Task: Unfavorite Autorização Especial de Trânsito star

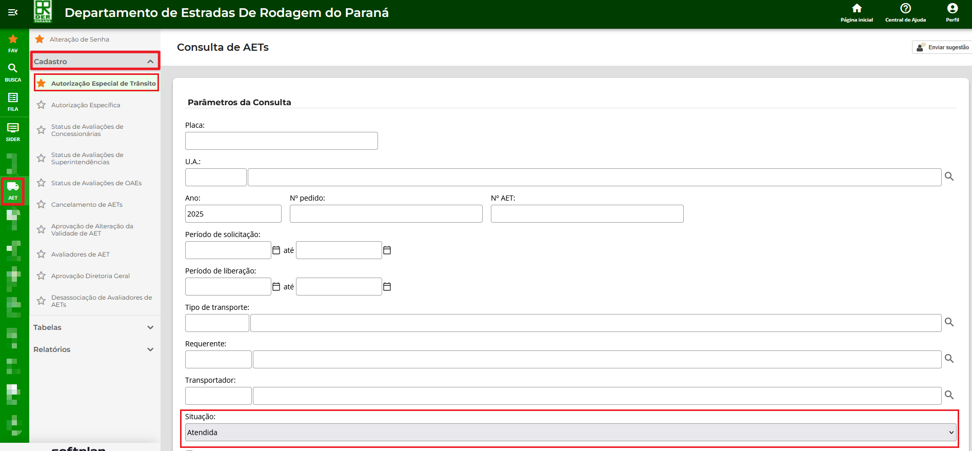Action: tap(42, 83)
